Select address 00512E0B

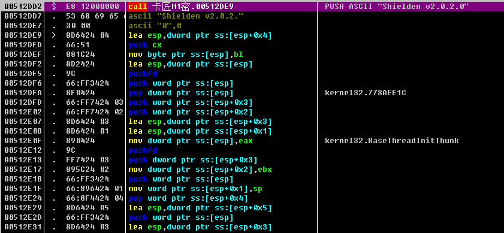(23, 131)
